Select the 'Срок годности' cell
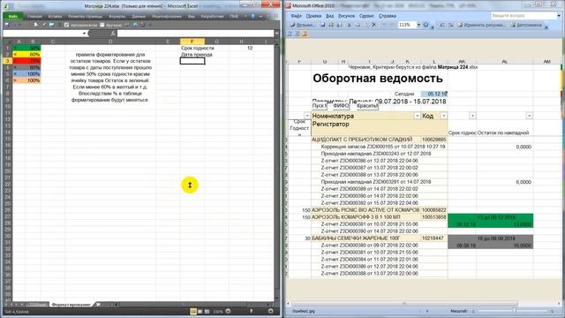 click(192, 48)
